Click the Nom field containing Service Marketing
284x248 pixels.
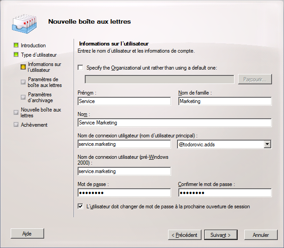tap(174, 123)
